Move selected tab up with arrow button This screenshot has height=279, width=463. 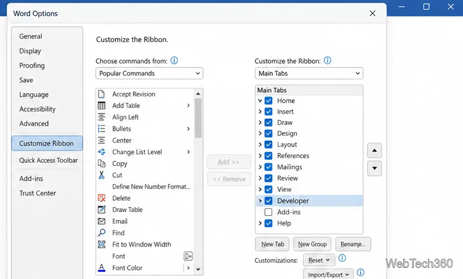pyautogui.click(x=374, y=151)
